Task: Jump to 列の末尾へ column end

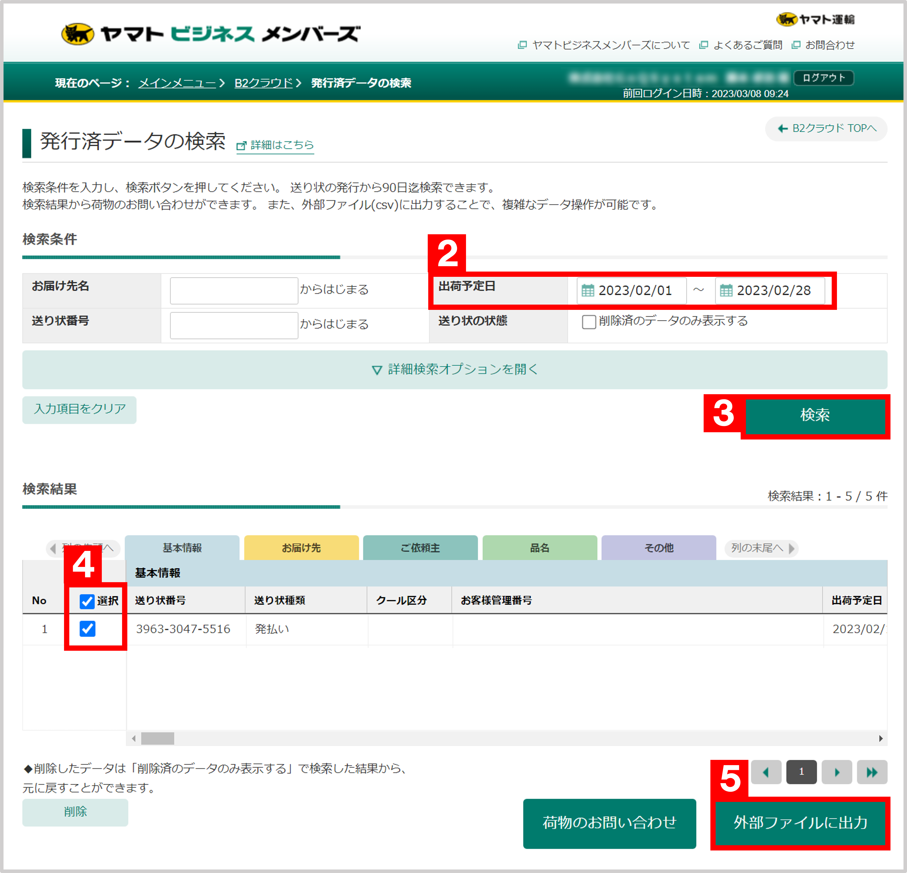Action: point(762,548)
